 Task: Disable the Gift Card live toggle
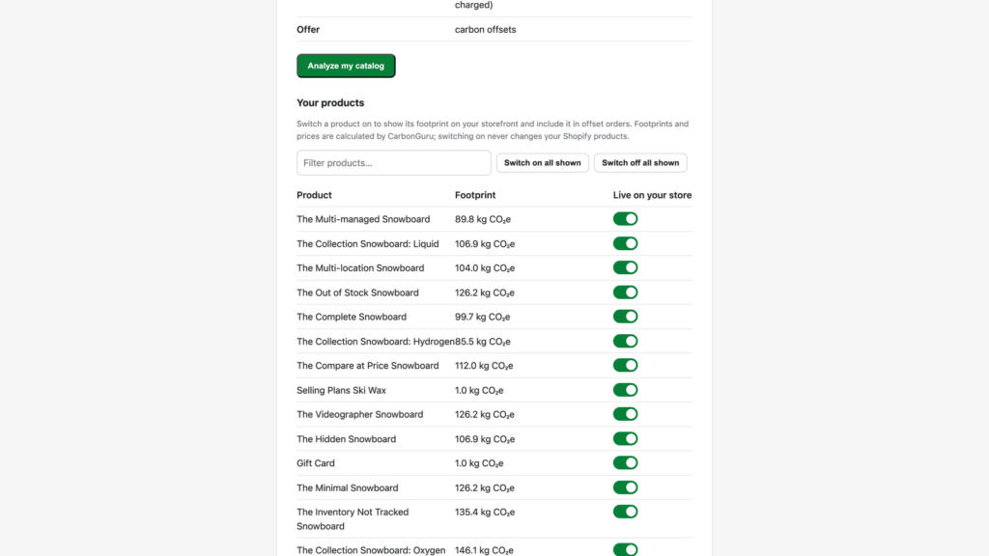[x=625, y=462]
